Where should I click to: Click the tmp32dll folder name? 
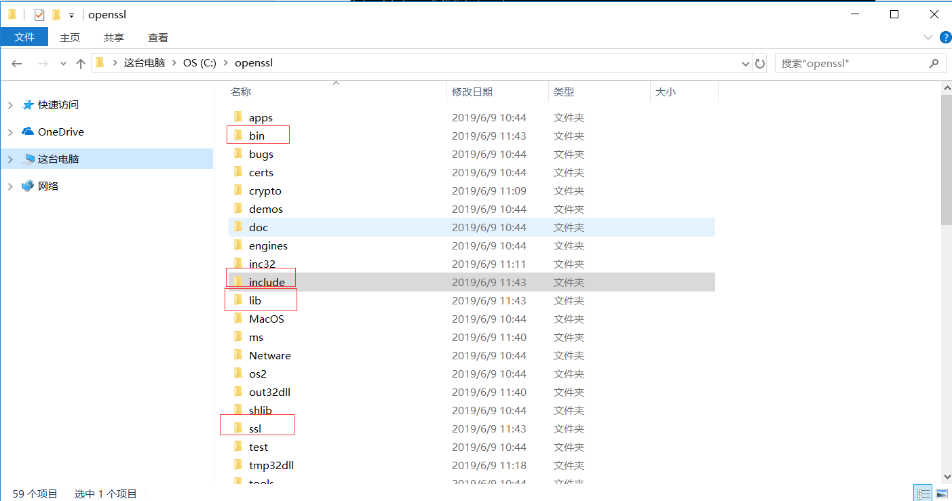271,465
